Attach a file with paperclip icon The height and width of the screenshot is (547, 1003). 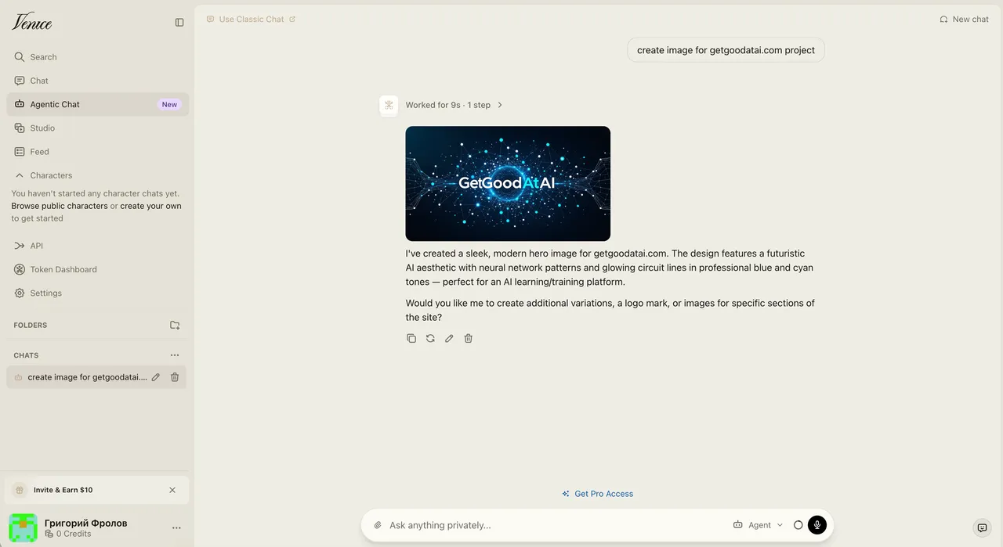click(x=378, y=525)
